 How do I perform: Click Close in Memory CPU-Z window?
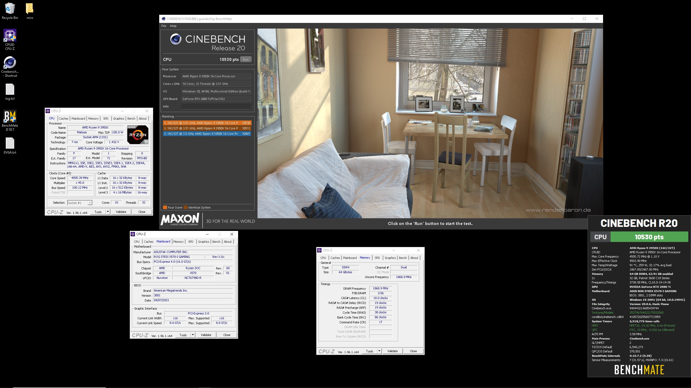(413, 351)
